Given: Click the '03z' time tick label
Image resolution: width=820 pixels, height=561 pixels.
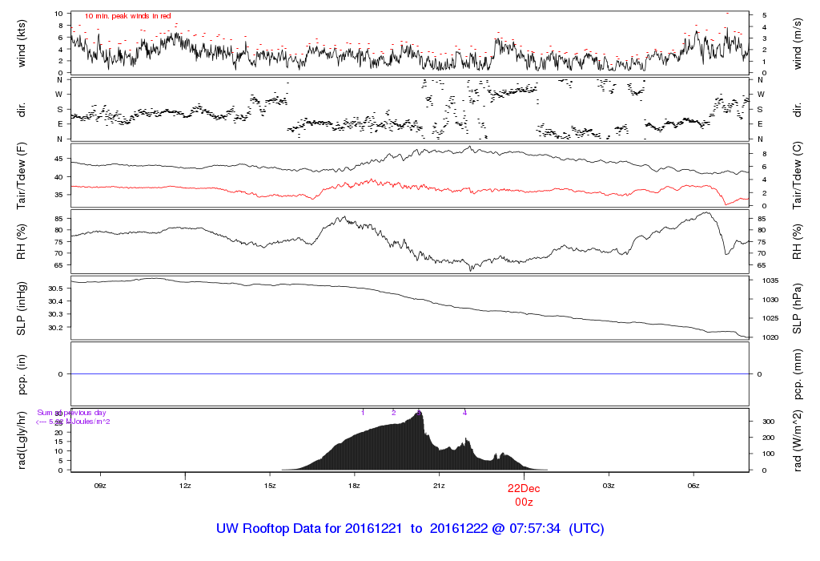Looking at the screenshot, I should (x=609, y=486).
